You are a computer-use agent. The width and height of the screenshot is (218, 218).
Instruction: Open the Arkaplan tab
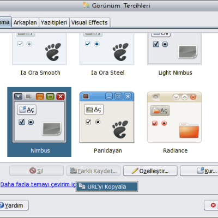25,22
